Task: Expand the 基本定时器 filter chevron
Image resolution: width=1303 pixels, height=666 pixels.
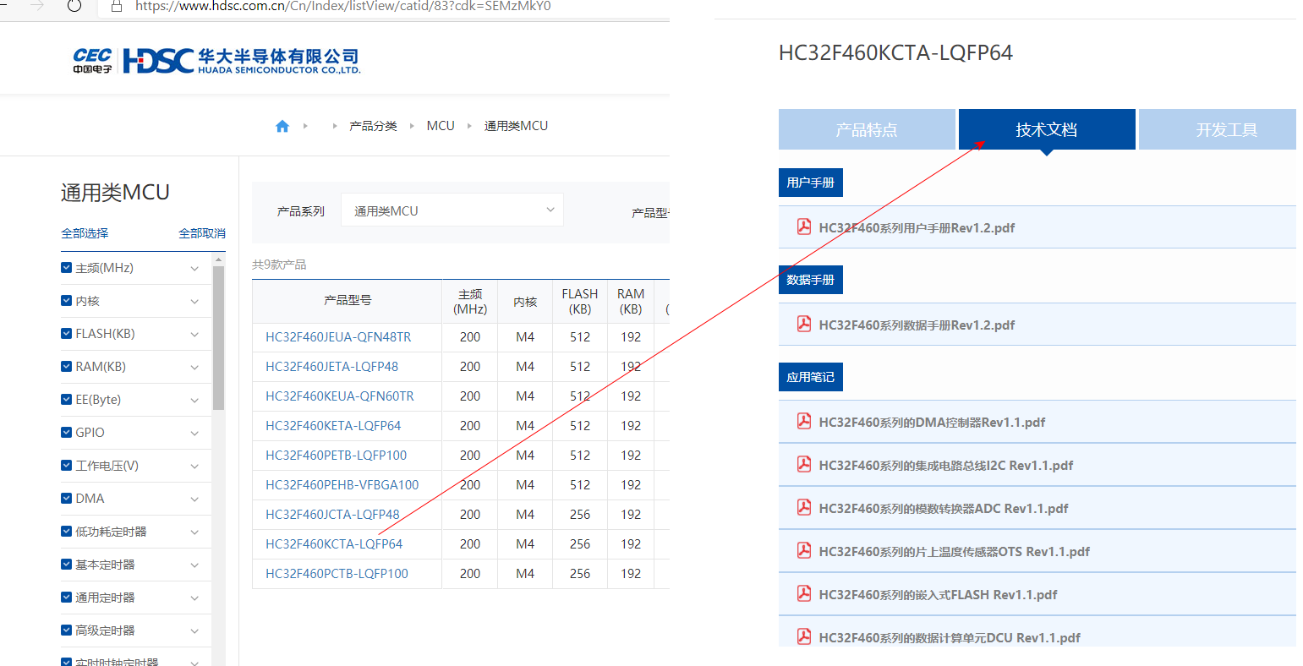Action: pyautogui.click(x=194, y=565)
